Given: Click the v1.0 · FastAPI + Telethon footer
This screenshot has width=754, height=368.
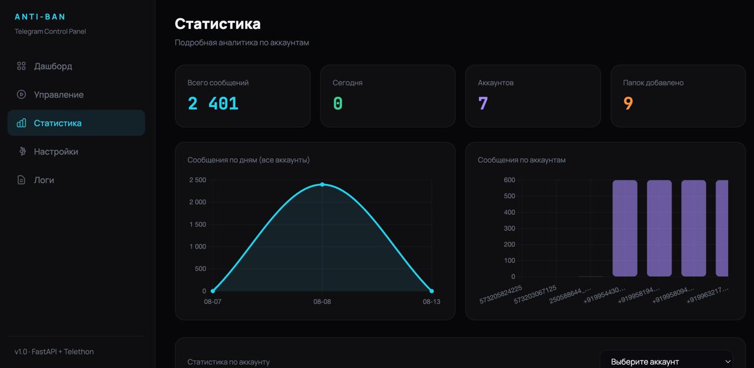Looking at the screenshot, I should (x=54, y=352).
